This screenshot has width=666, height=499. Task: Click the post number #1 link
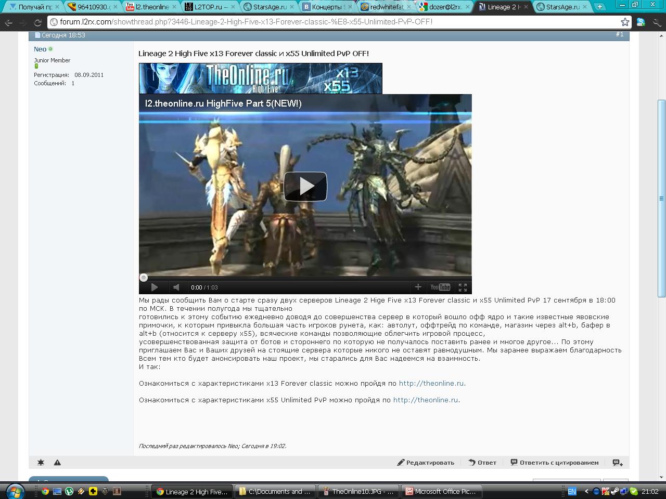pos(619,34)
